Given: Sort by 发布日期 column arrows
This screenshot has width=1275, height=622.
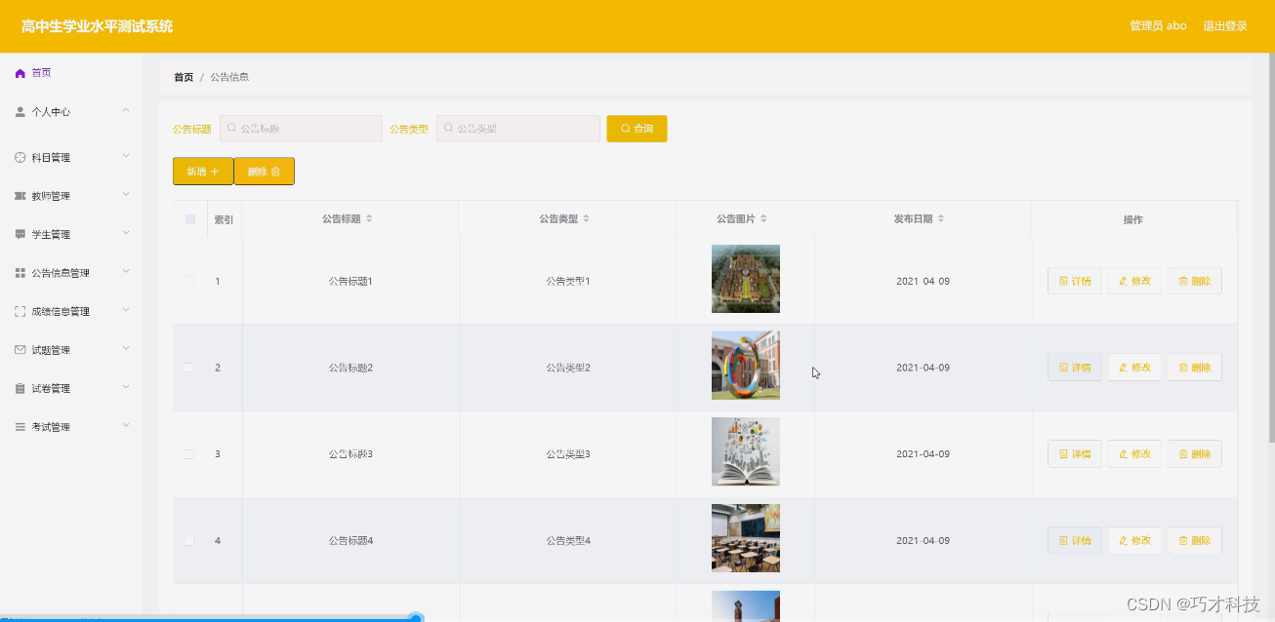Looking at the screenshot, I should (941, 219).
